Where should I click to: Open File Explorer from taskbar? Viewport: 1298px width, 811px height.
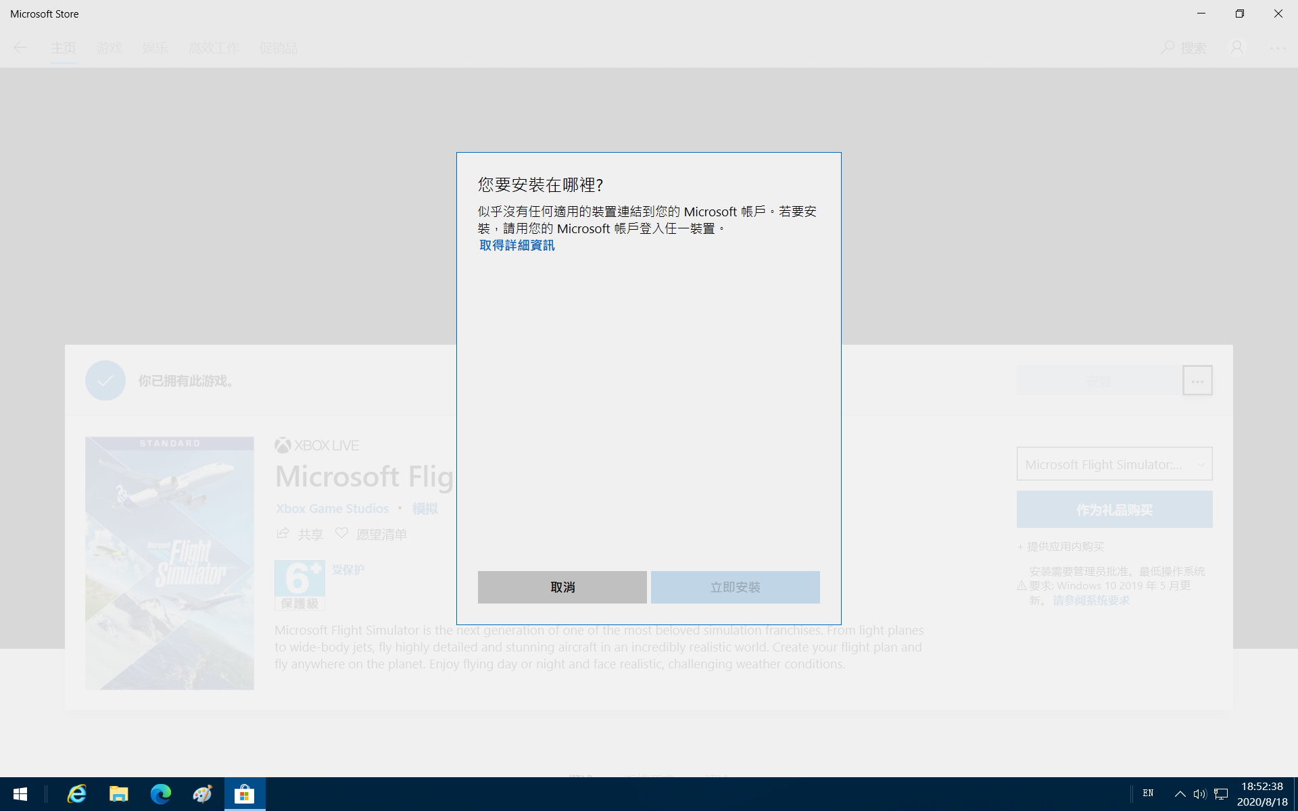118,794
